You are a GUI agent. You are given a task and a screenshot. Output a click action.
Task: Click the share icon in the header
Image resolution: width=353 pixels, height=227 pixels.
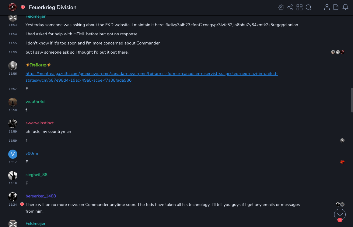tap(290, 7)
